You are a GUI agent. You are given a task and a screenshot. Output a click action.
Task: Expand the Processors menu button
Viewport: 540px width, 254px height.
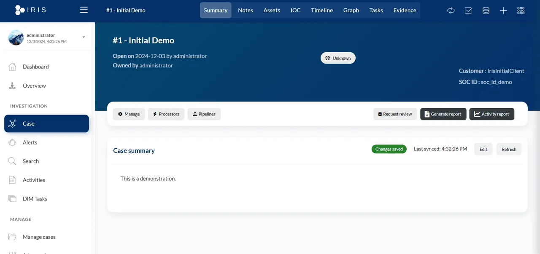[x=166, y=114]
